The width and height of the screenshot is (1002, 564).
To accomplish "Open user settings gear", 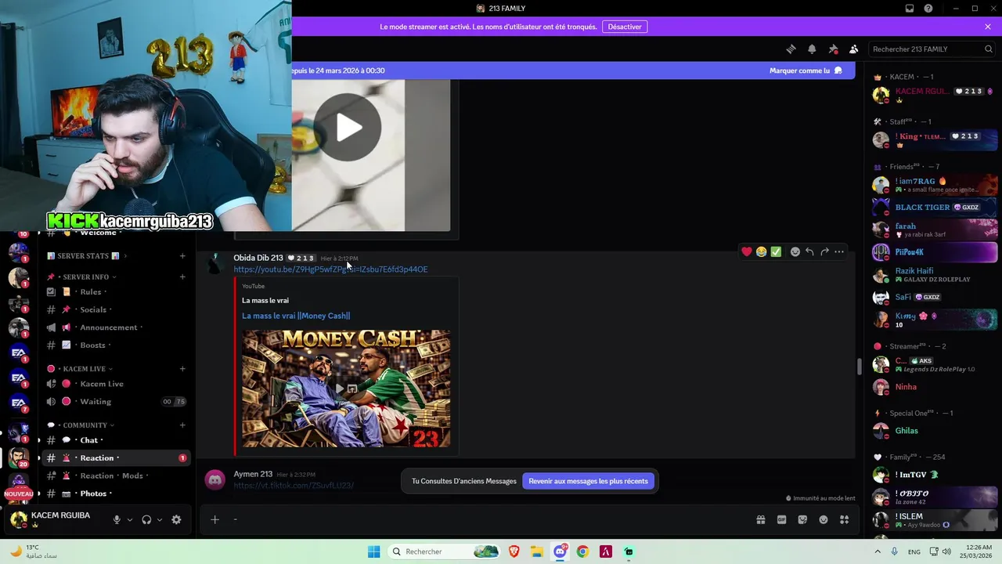I will pyautogui.click(x=176, y=519).
